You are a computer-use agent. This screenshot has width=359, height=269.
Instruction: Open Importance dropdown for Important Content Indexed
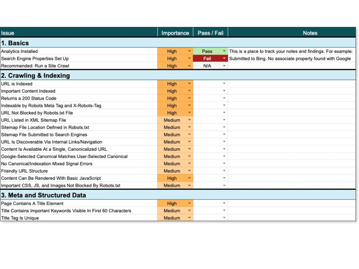(x=189, y=91)
